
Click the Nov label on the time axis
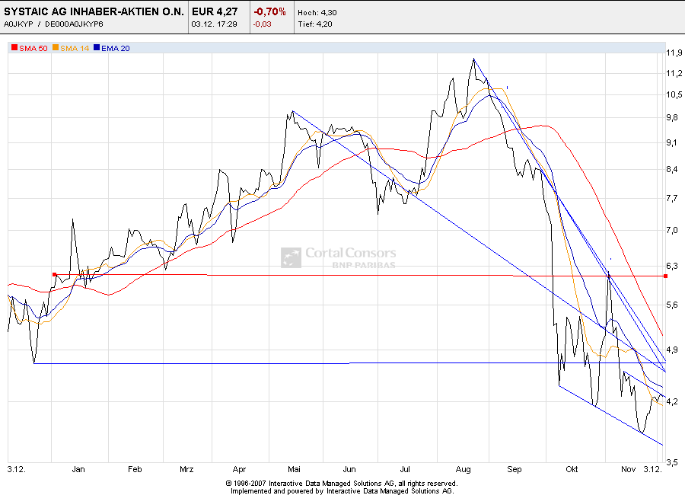click(x=628, y=469)
